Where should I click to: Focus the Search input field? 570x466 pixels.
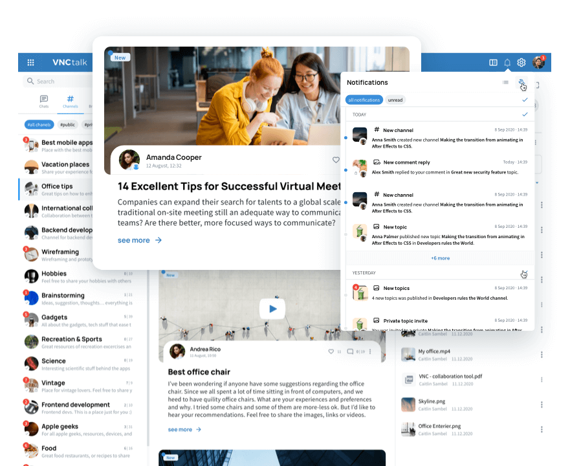[58, 81]
